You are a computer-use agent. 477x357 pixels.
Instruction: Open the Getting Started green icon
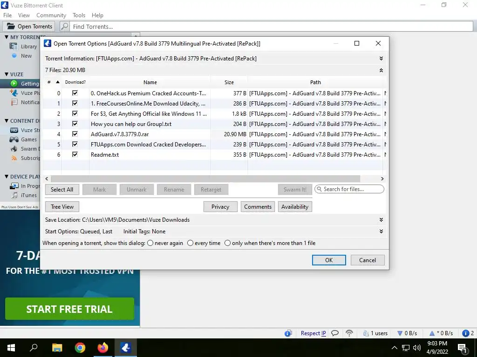14,84
